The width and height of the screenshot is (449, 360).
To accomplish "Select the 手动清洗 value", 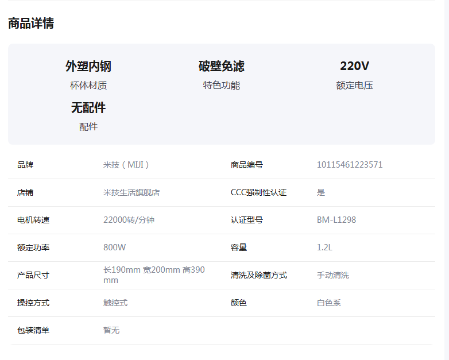I will pyautogui.click(x=333, y=275).
